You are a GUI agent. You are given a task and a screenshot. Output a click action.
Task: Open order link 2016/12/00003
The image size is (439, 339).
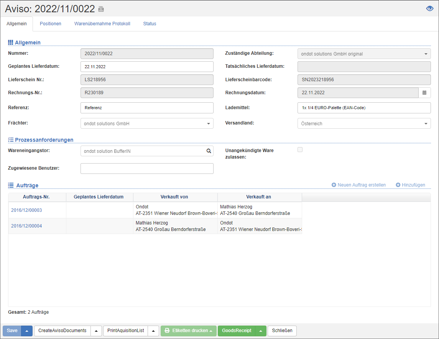tap(26, 210)
